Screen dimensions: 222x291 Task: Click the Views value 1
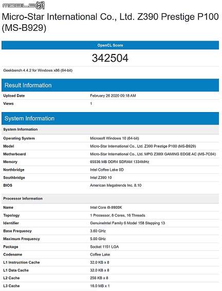tap(91, 103)
